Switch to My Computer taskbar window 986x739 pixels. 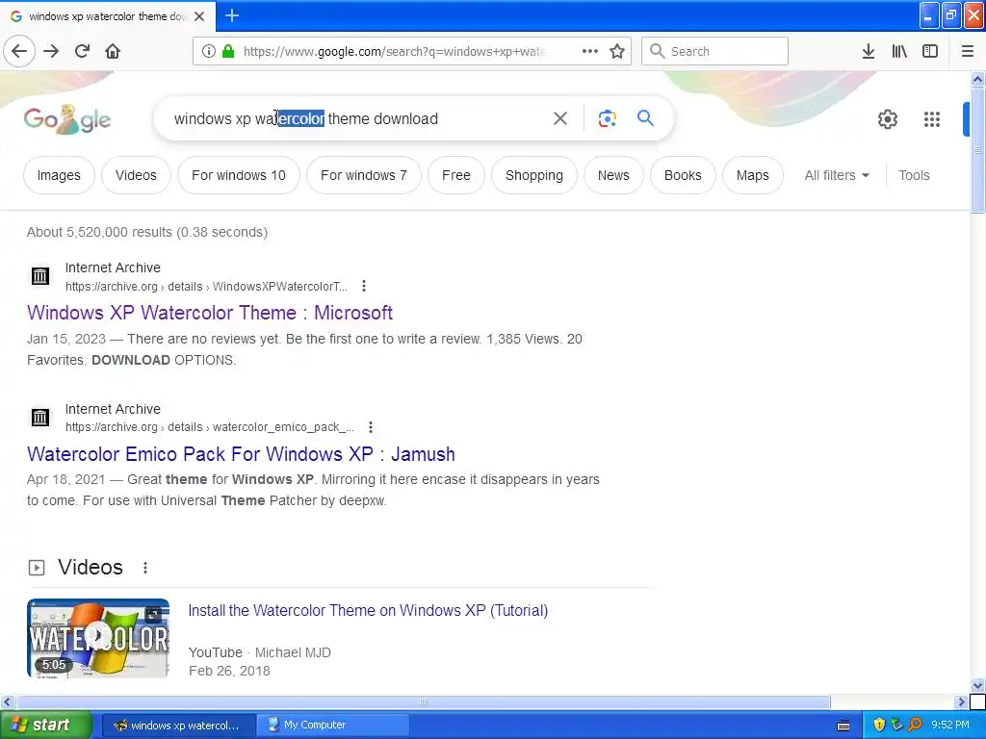click(x=332, y=725)
